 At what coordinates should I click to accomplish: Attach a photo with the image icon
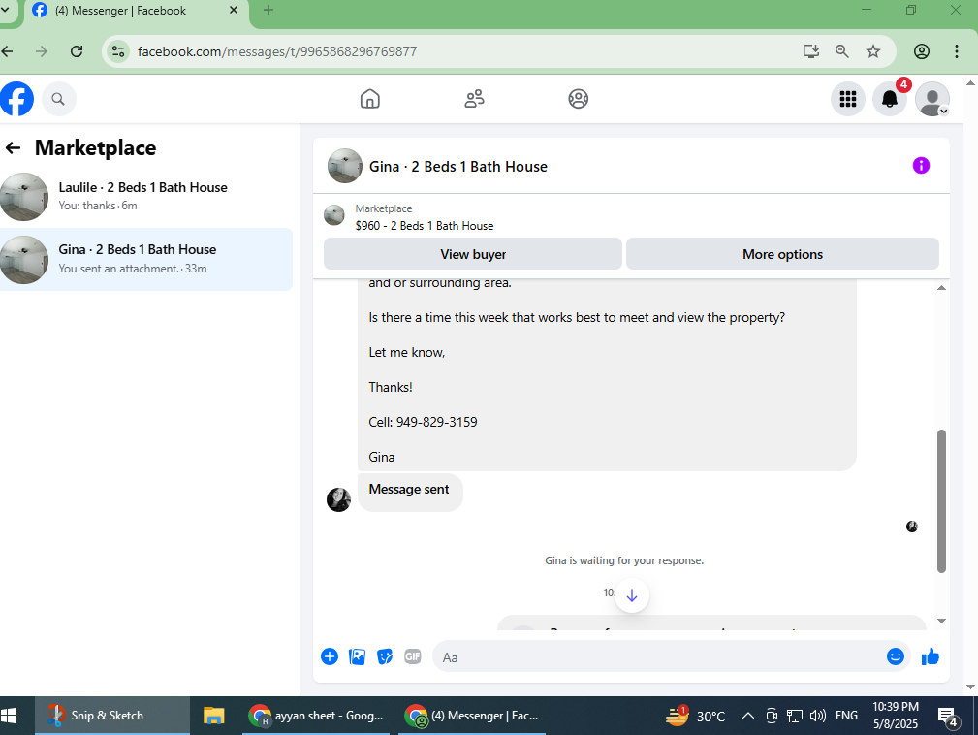pos(357,656)
